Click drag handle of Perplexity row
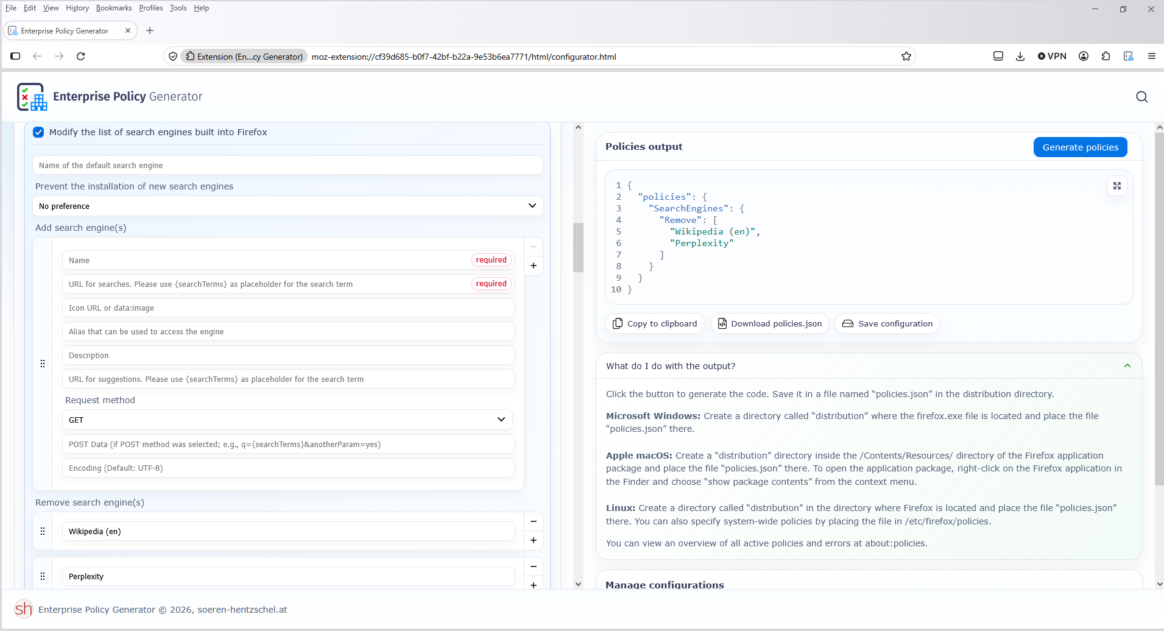The width and height of the screenshot is (1164, 631). click(x=43, y=576)
